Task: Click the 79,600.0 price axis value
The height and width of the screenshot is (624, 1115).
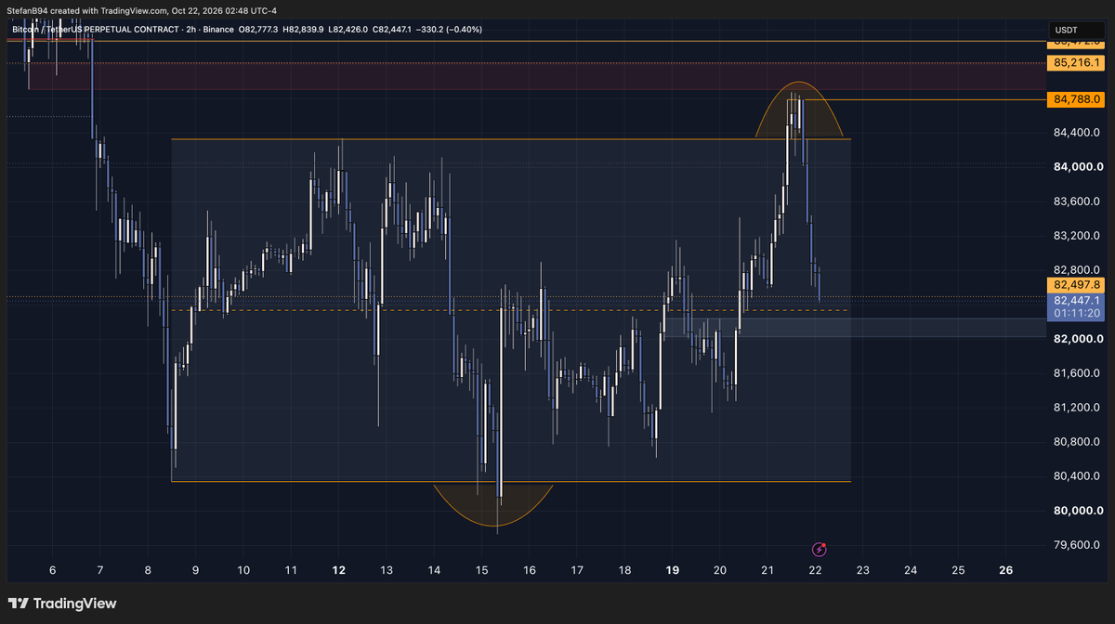Action: [1078, 545]
